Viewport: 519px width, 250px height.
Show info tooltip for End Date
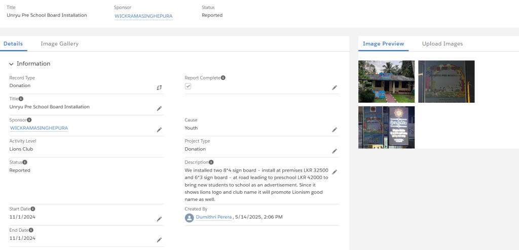[x=31, y=230]
